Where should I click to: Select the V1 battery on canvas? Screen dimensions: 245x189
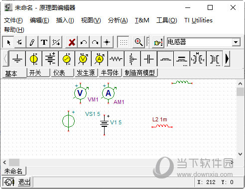click(x=105, y=125)
